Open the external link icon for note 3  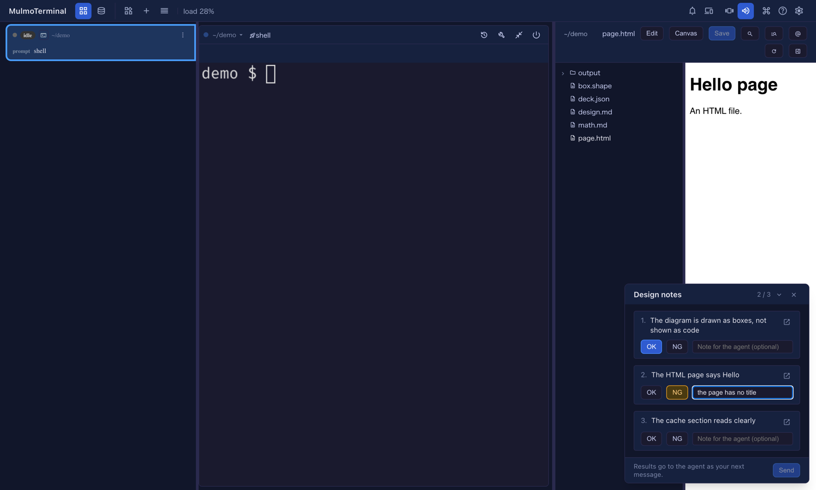point(787,422)
